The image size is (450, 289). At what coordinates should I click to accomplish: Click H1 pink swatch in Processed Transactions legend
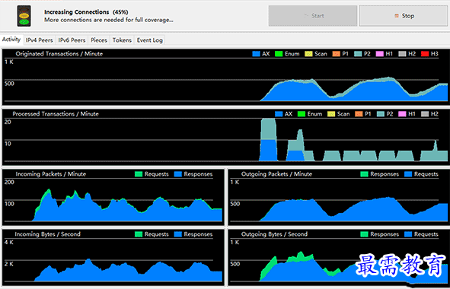point(402,114)
